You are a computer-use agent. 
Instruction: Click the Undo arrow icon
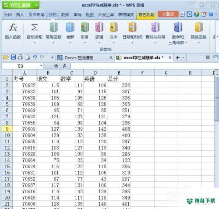click(x=35, y=57)
